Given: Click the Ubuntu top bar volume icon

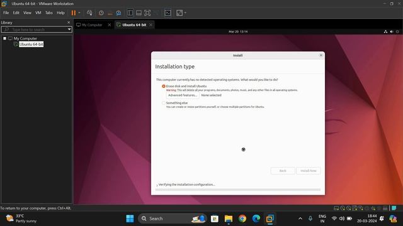Looking at the screenshot, I should (x=392, y=31).
